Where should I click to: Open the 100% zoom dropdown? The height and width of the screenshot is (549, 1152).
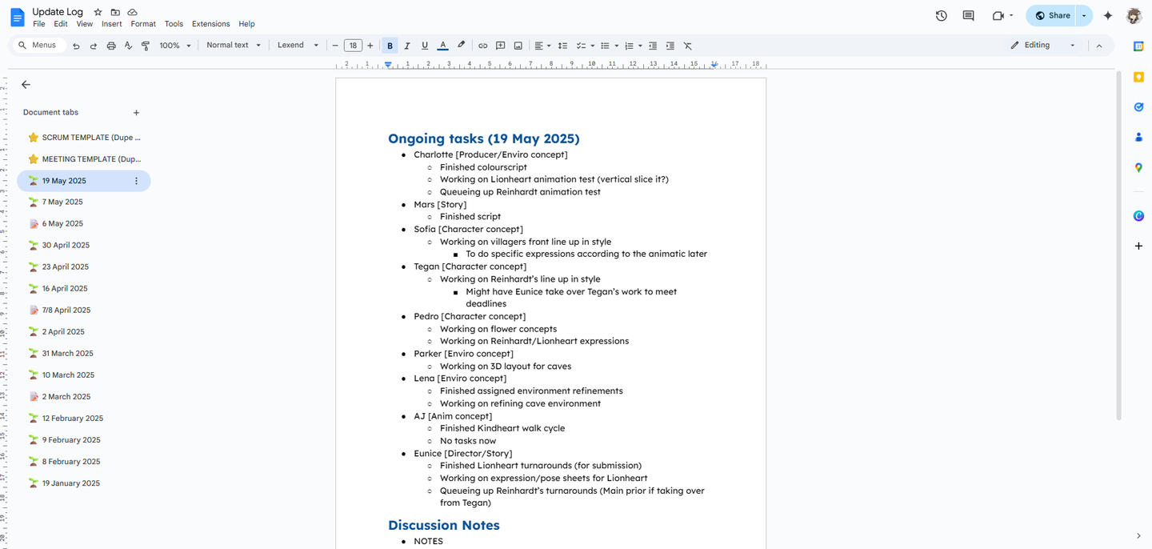pos(175,46)
